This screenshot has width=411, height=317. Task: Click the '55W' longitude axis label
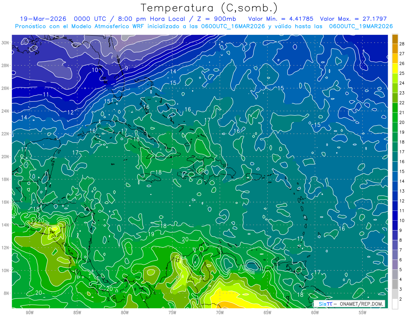pyautogui.click(x=363, y=313)
